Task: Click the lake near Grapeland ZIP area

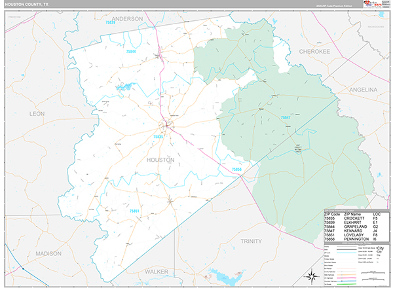Action: pyautogui.click(x=124, y=86)
